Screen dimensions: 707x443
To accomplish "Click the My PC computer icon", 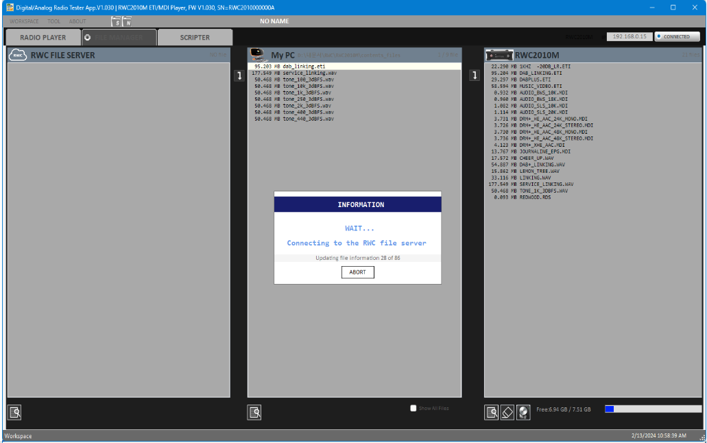I will pos(259,55).
